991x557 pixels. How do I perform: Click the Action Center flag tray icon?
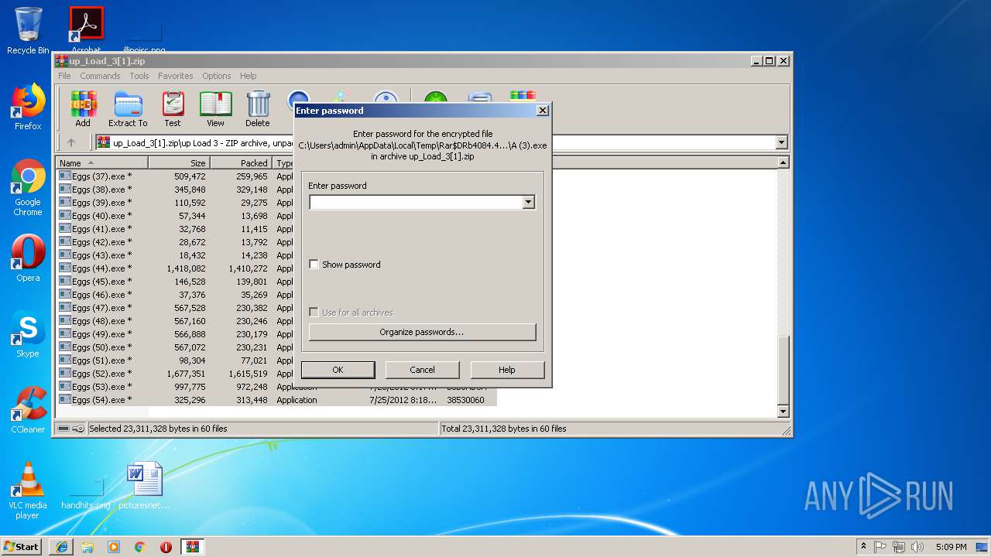click(880, 546)
